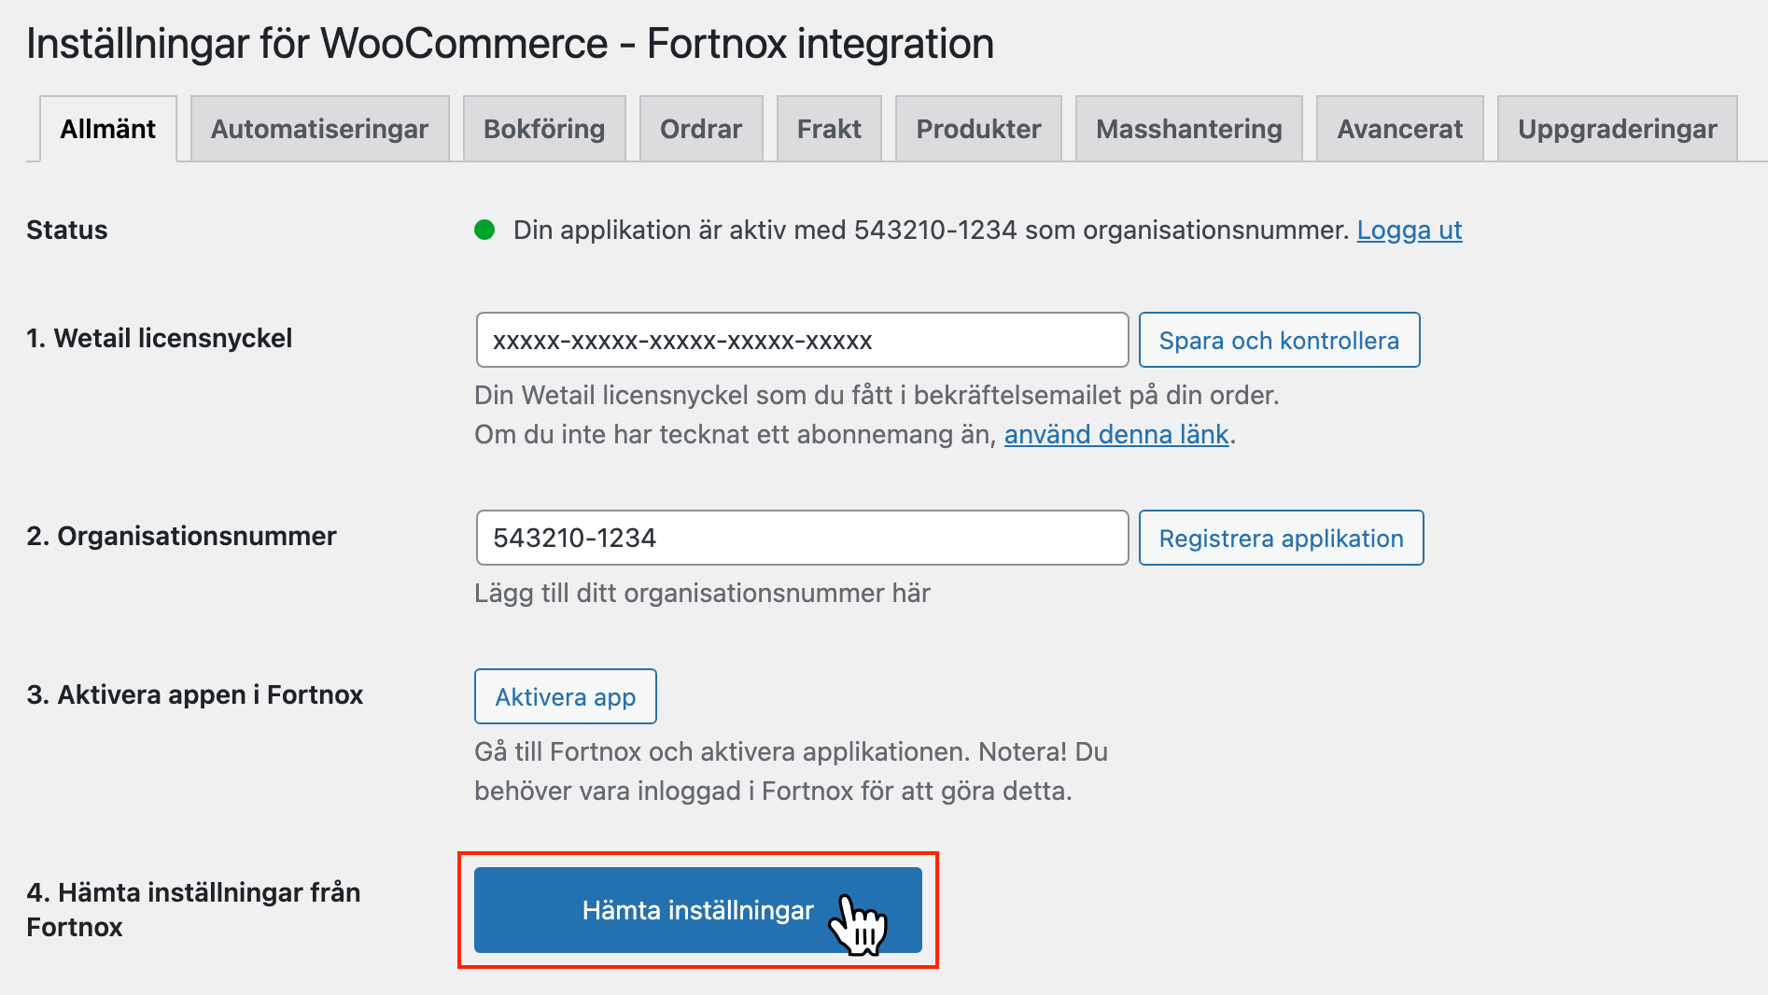Click the Wetail licensnyckel input field
1768x995 pixels.
pos(801,340)
